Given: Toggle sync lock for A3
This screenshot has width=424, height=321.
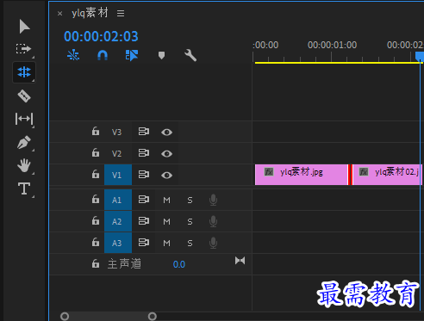Looking at the screenshot, I should [144, 243].
